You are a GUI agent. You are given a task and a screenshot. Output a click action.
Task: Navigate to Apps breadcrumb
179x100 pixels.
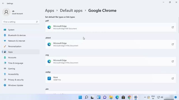pos(50,11)
